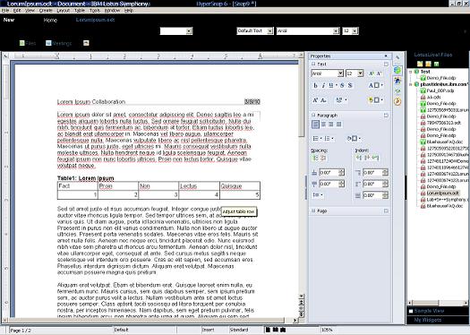Click the orange compass icon in the sidebar
The width and height of the screenshot is (470, 335).
(397, 102)
